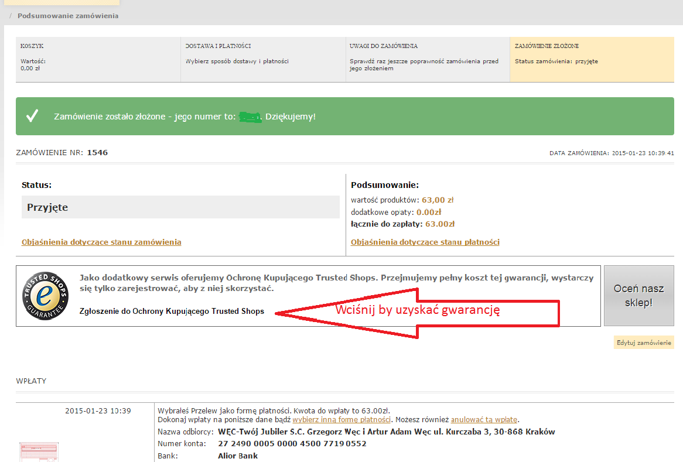Viewport: 683px width, 462px height.
Task: Click the white checkmark in green banner
Action: pos(32,116)
